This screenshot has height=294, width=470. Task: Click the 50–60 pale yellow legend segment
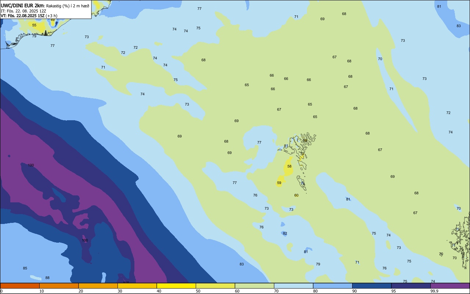click(215, 286)
